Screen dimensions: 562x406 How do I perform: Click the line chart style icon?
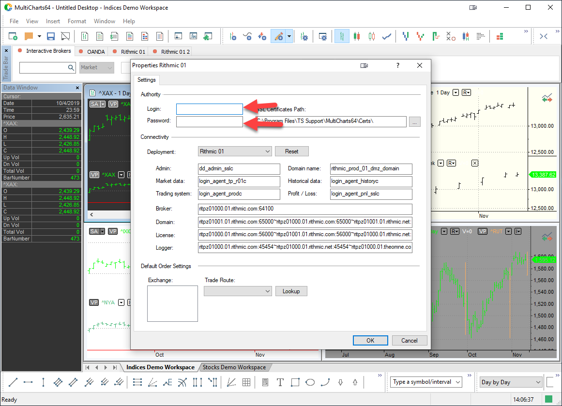click(387, 36)
